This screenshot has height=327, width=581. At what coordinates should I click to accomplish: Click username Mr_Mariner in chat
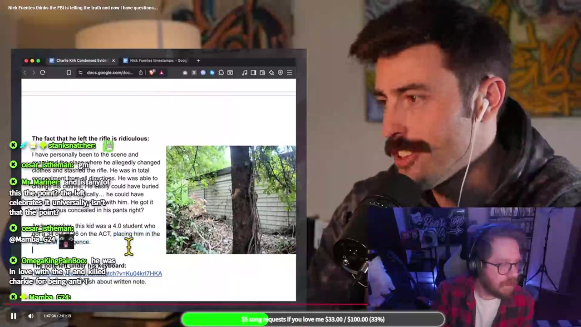pyautogui.click(x=41, y=182)
